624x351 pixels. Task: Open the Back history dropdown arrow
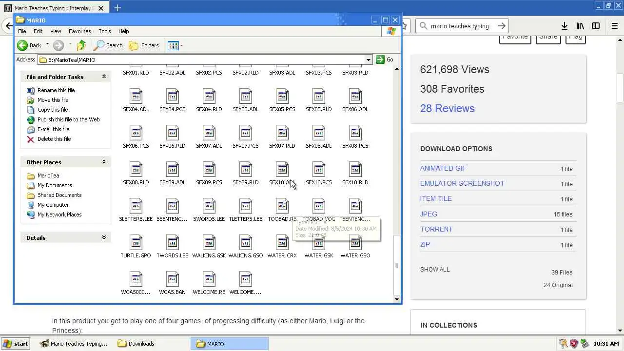(47, 45)
